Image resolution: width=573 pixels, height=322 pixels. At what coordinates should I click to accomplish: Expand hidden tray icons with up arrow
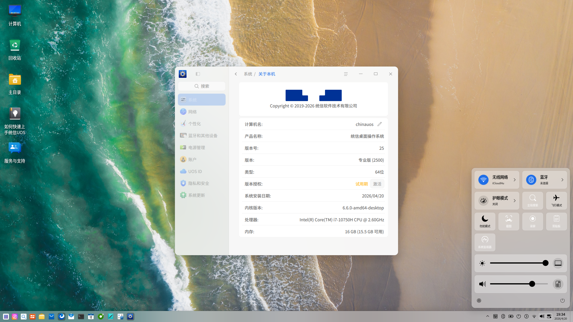[x=488, y=316]
